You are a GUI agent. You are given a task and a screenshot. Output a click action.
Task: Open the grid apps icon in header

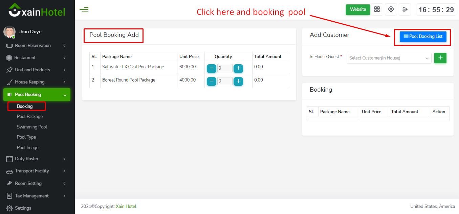point(377,9)
